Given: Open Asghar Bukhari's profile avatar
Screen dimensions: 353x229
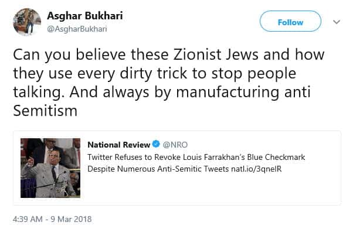Looking at the screenshot, I should [27, 22].
